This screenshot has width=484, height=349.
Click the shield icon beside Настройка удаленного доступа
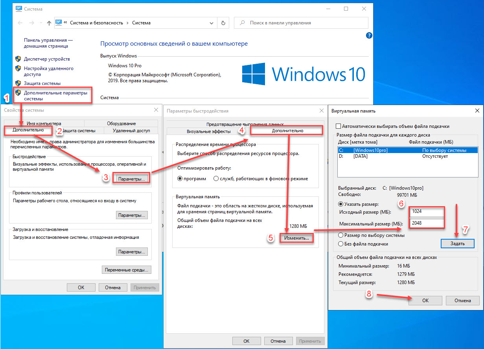point(18,68)
